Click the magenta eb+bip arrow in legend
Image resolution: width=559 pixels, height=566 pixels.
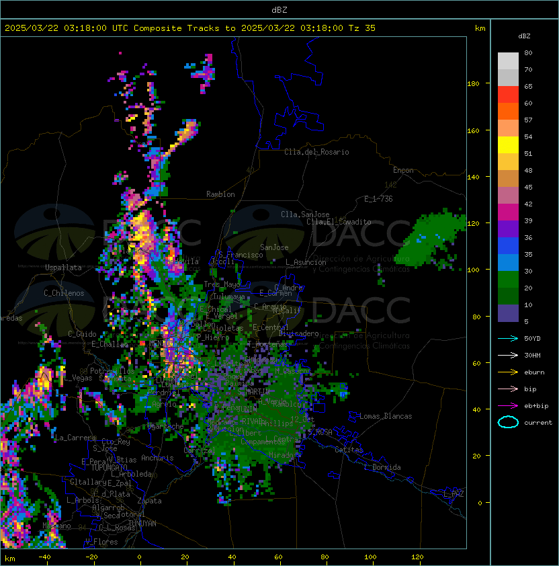pos(508,406)
